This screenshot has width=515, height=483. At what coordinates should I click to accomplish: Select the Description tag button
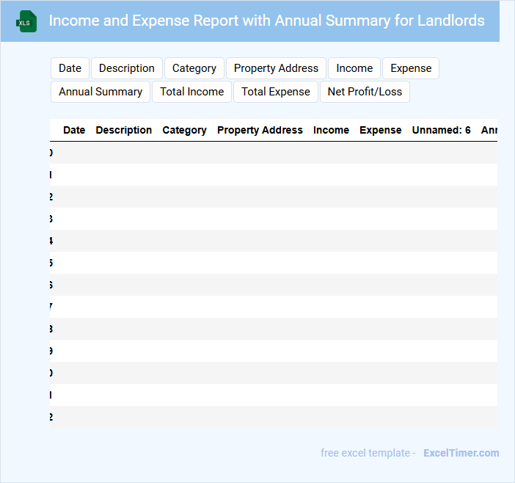point(127,68)
